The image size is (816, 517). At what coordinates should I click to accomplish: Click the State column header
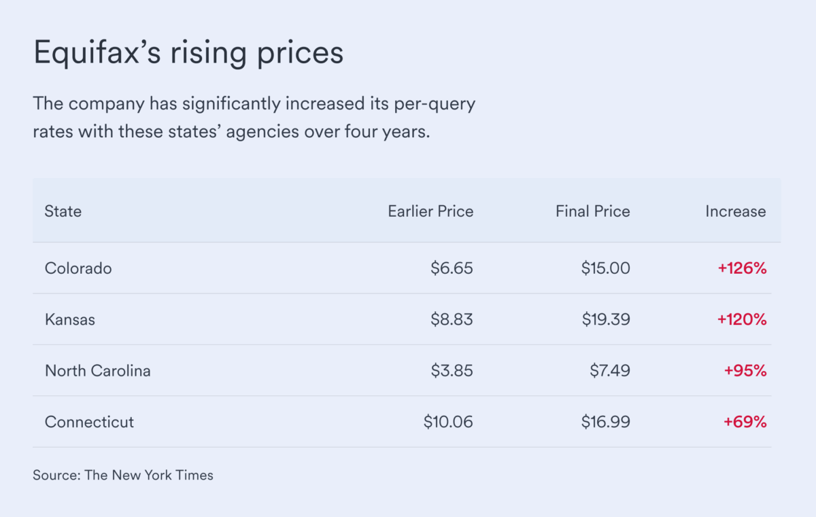coord(63,211)
